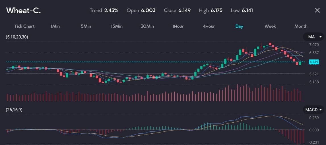
Task: Select the 30Min timeframe
Action: (147, 26)
